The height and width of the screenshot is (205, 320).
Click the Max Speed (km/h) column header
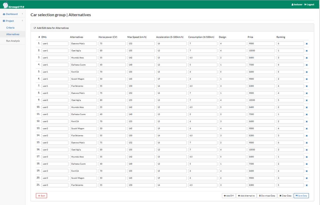click(137, 37)
